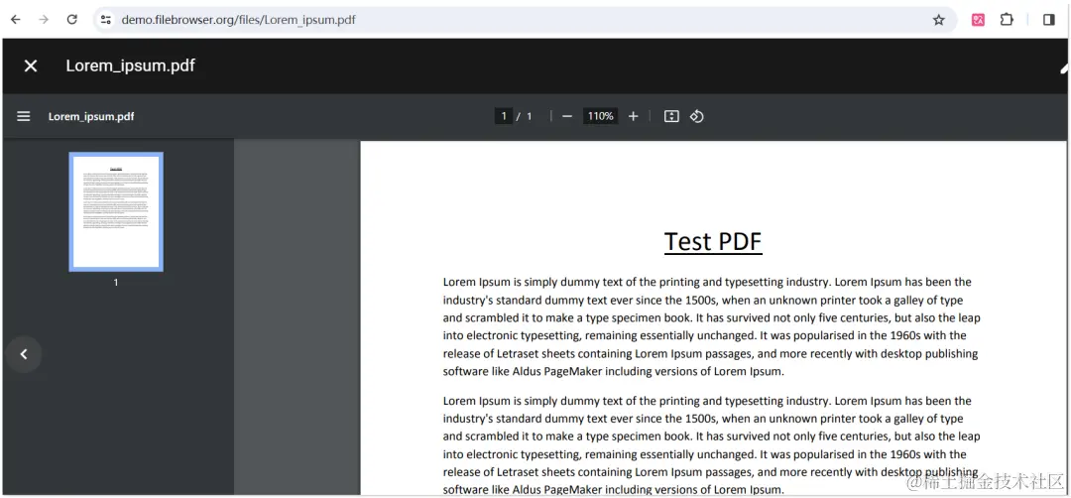Rotate the PDF counterclockwise
1071x498 pixels.
[697, 116]
